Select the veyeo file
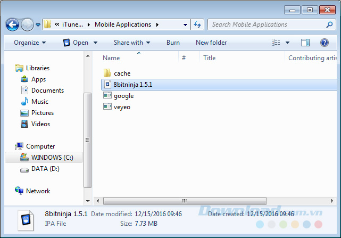The image size is (341, 238). click(122, 107)
